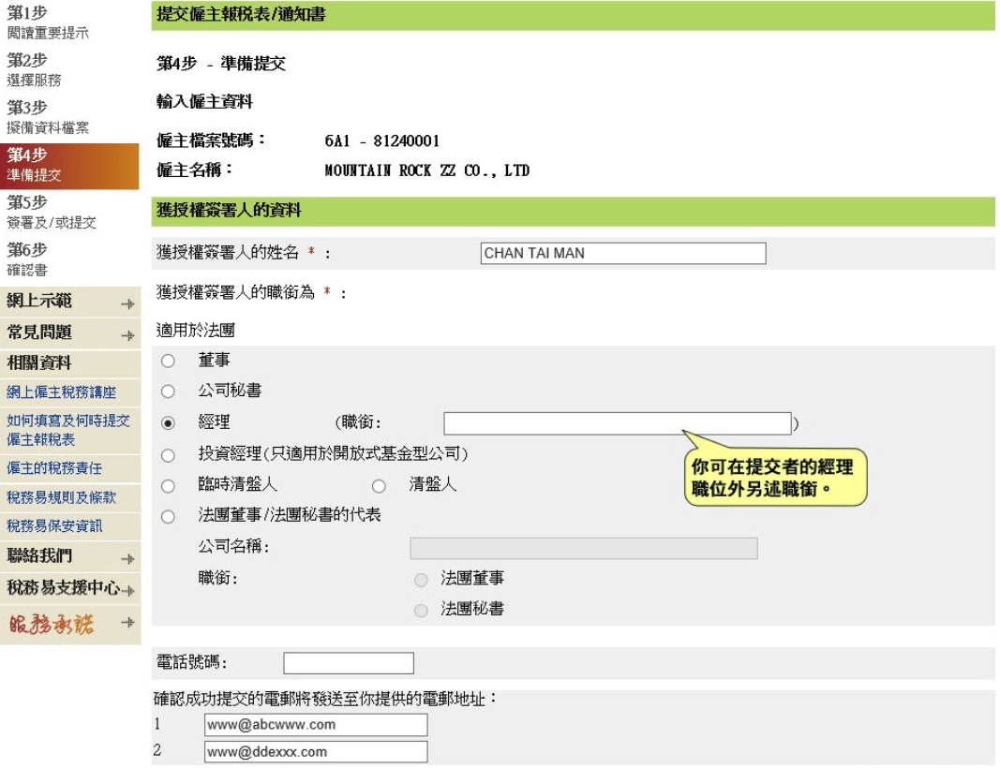Expand the 網上示範 sidebar section arrow
The width and height of the screenshot is (1000, 768).
[x=128, y=304]
